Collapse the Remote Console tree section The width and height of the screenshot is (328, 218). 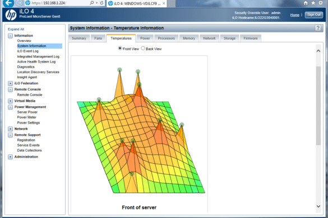[10, 89]
